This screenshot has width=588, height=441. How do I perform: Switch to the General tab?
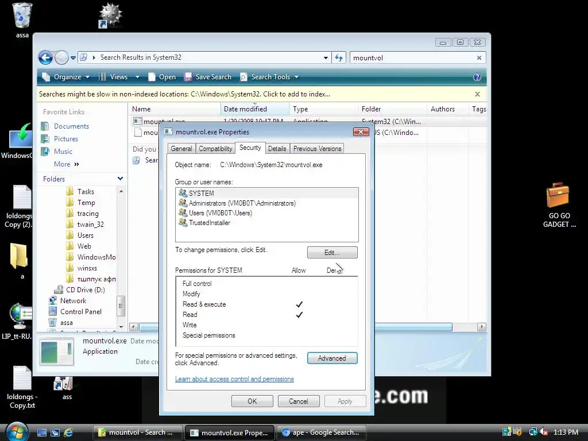(x=181, y=149)
